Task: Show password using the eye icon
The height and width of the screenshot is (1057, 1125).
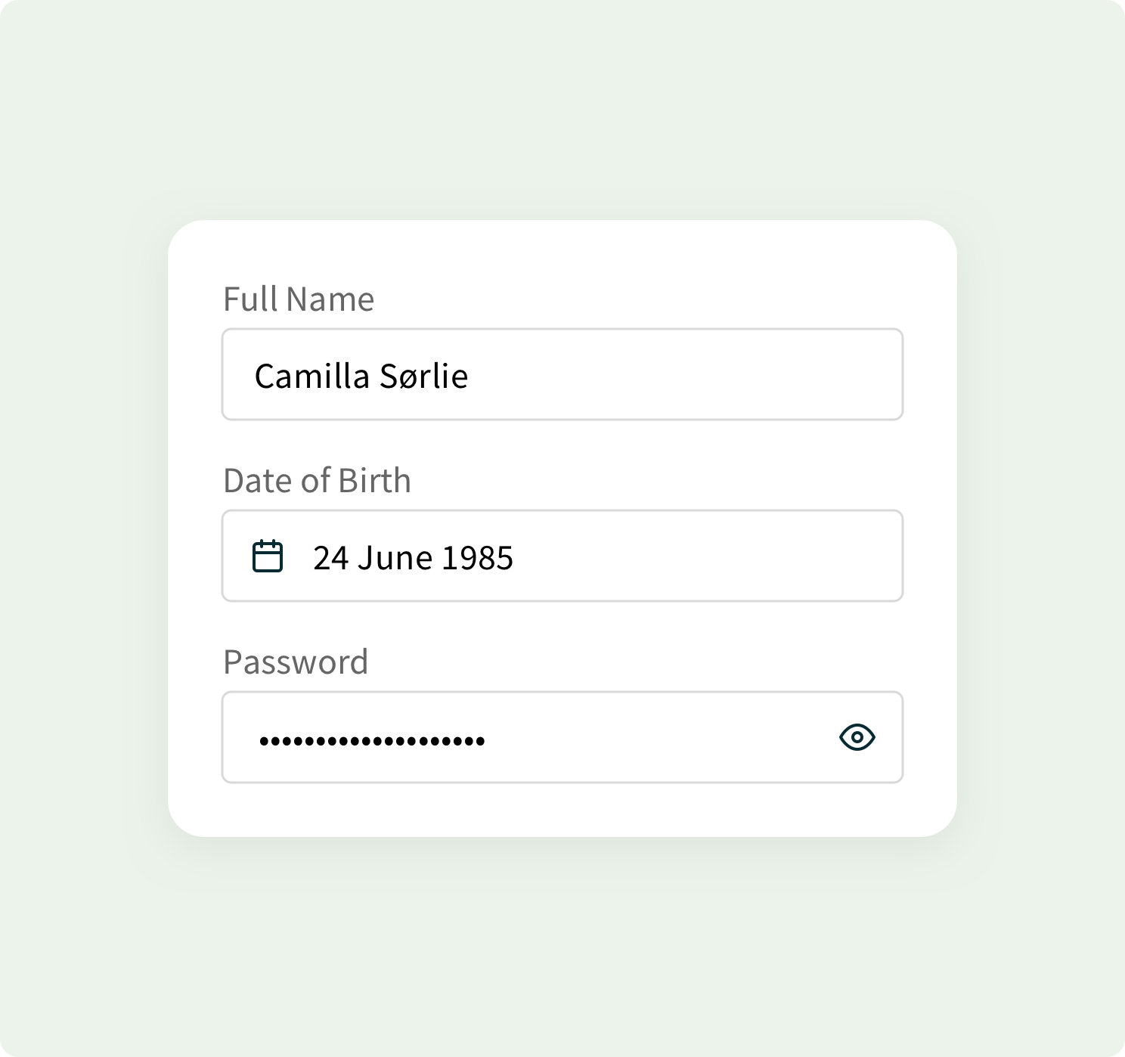Action: pyautogui.click(x=857, y=737)
